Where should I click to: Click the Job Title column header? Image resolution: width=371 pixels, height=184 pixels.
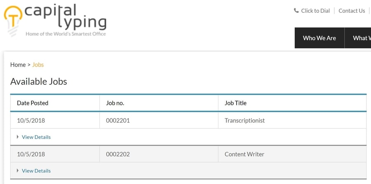[235, 103]
